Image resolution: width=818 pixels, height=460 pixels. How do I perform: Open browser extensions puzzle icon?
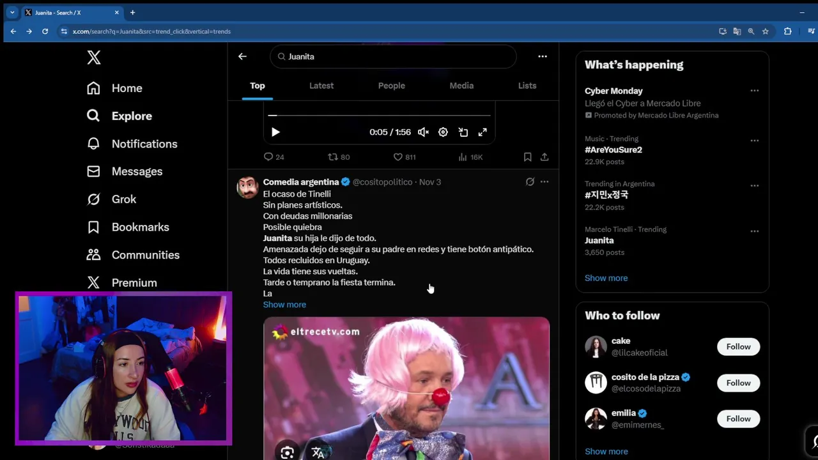tap(787, 31)
